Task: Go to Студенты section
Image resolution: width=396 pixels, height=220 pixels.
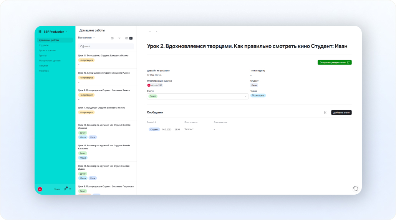Action: pyautogui.click(x=44, y=45)
